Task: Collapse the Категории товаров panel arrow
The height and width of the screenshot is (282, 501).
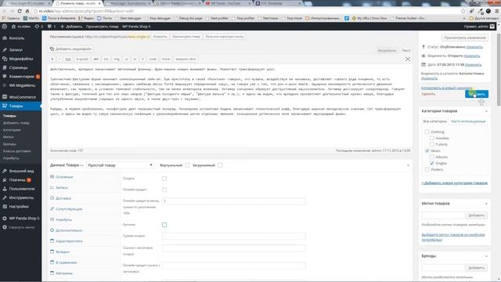Action: click(x=486, y=111)
